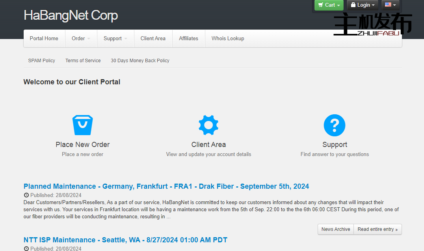Image resolution: width=424 pixels, height=251 pixels.
Task: Expand the Order menu
Action: 80,39
